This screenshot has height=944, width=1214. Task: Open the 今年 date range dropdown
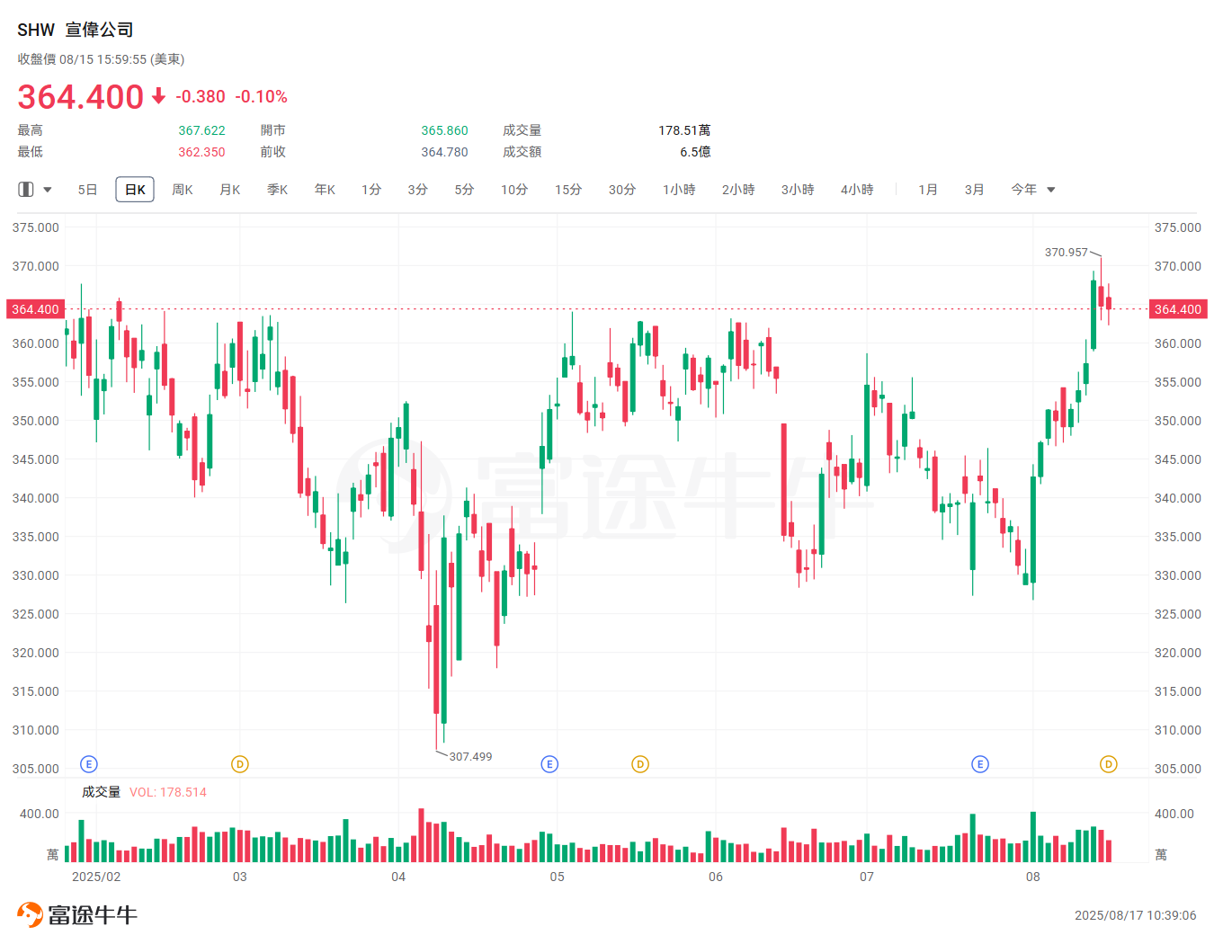(1023, 190)
